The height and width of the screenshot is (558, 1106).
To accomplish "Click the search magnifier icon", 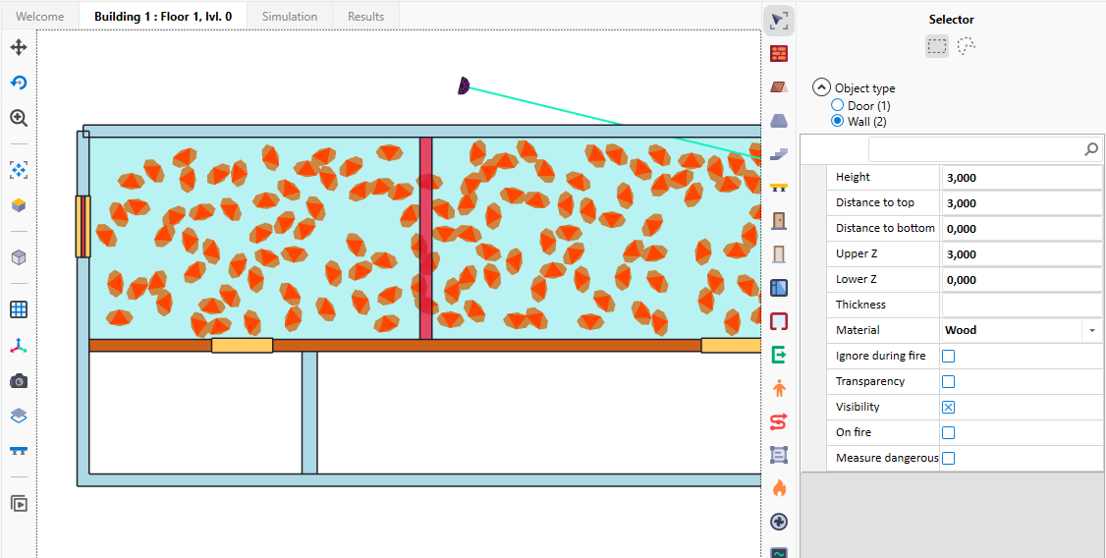I will pyautogui.click(x=1091, y=149).
